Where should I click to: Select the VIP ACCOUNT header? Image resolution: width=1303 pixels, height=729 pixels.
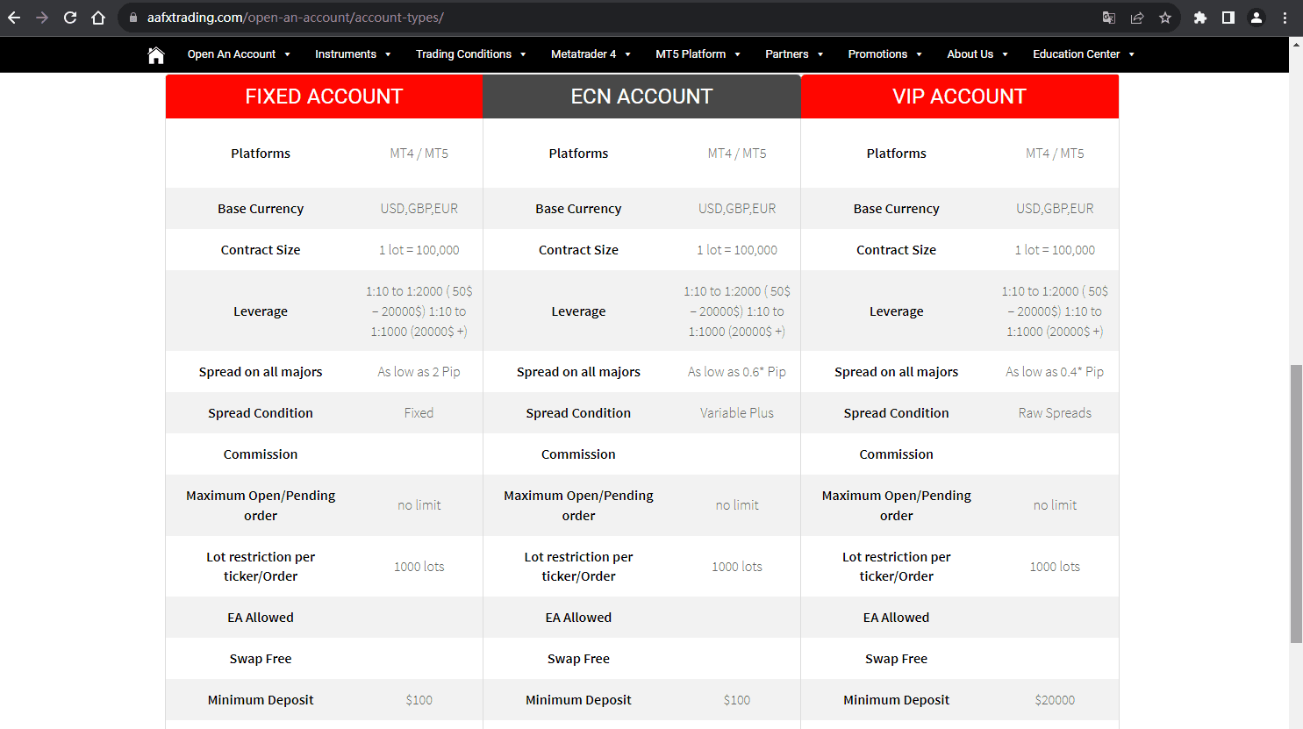pos(960,96)
